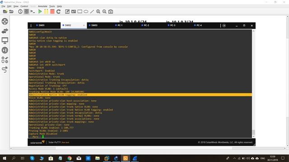The image size is (289, 162).
Task: Open console to all devices icon
Action: [33, 12]
